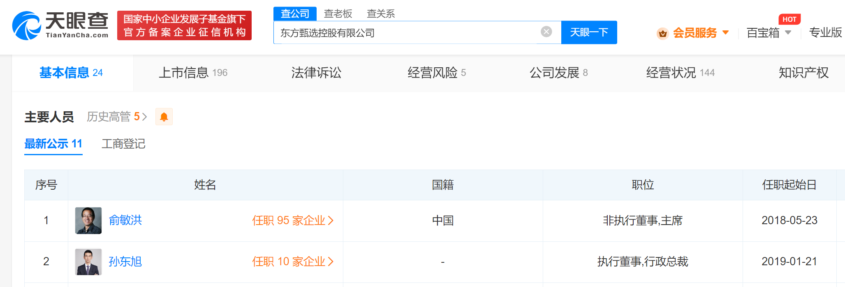Expand 任职 10 家企业 link
The height and width of the screenshot is (287, 845).
pos(293,262)
